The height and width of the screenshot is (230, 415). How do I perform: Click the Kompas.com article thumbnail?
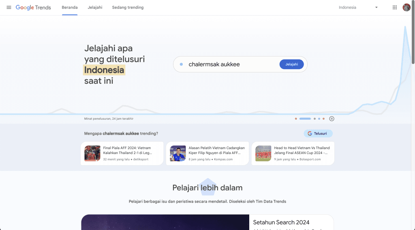point(178,154)
